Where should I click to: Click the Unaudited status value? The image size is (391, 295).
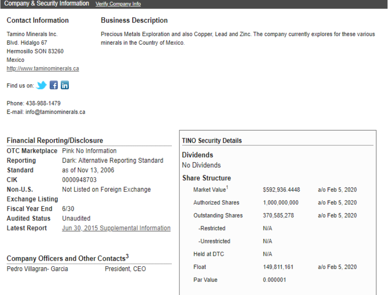[x=76, y=218]
